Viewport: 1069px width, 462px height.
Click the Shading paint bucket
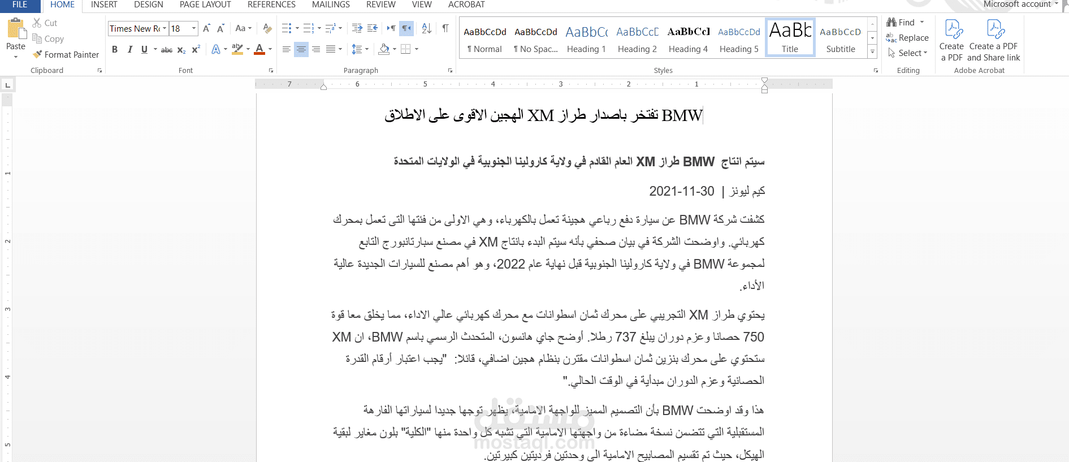pos(384,49)
